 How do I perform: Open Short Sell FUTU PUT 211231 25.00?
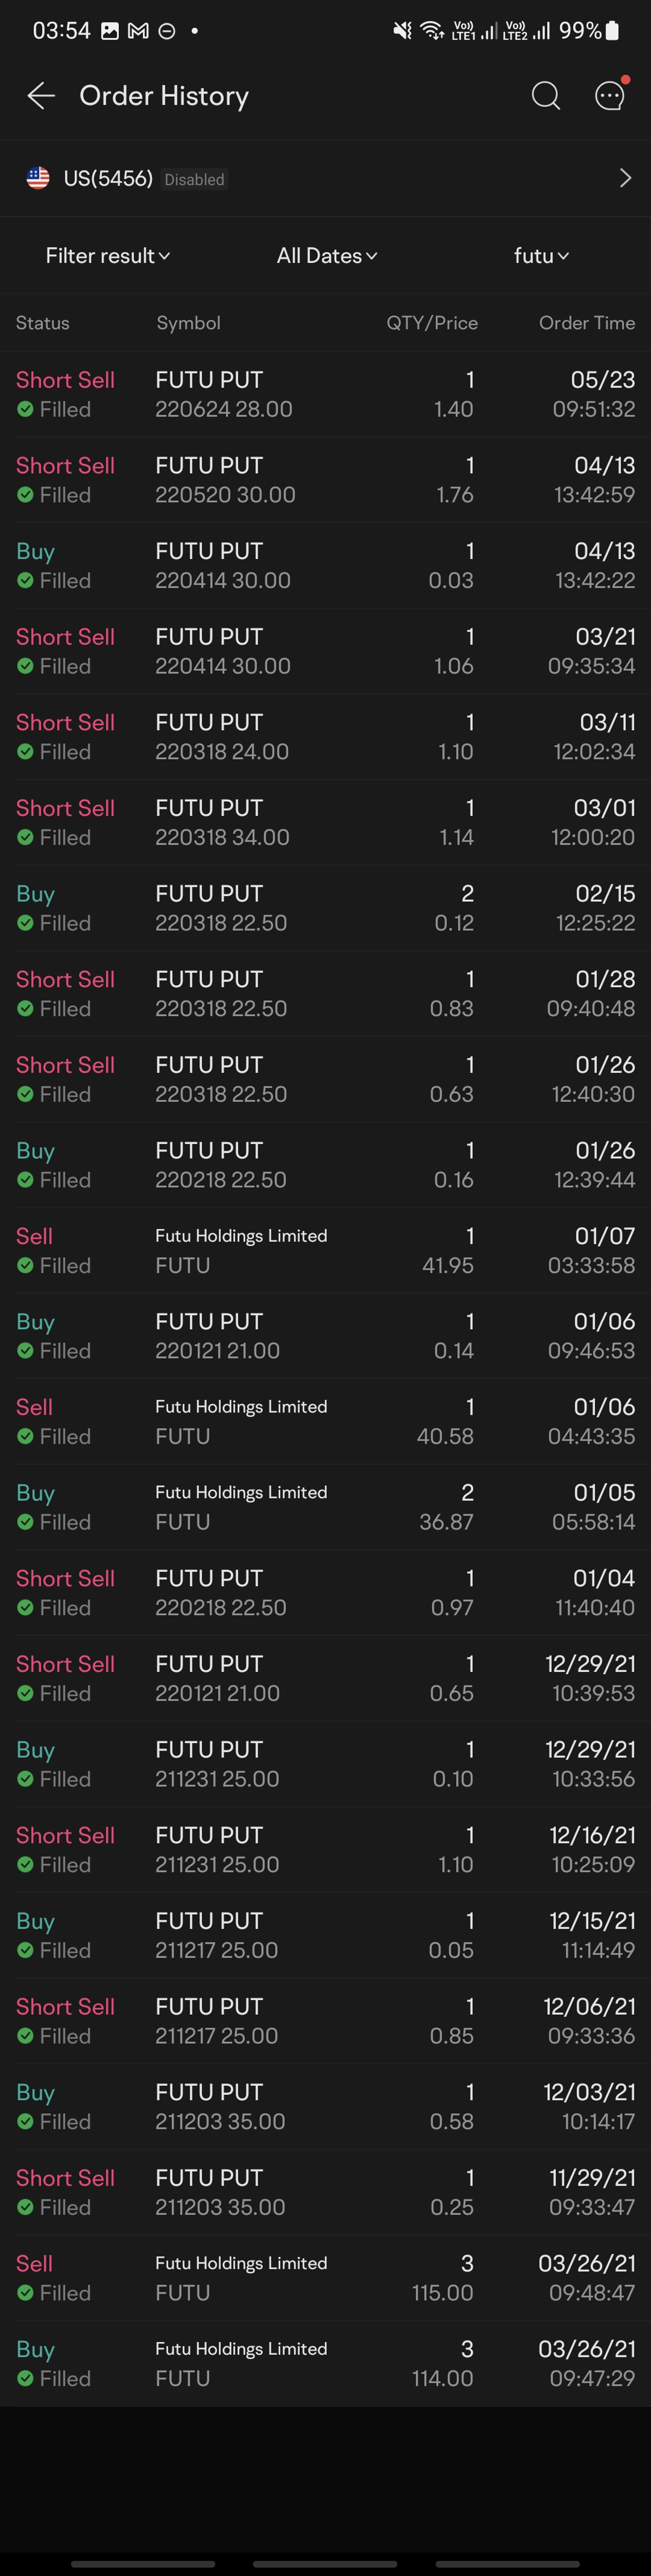pos(325,1850)
